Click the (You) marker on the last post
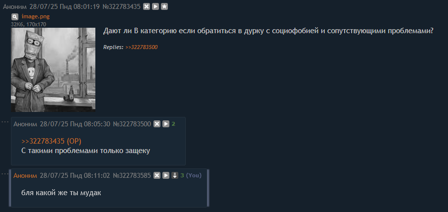The width and height of the screenshot is (448, 212). 194,175
